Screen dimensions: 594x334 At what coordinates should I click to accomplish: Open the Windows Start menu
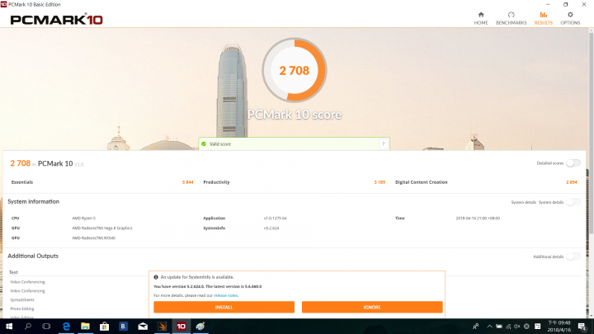[x=9, y=326]
